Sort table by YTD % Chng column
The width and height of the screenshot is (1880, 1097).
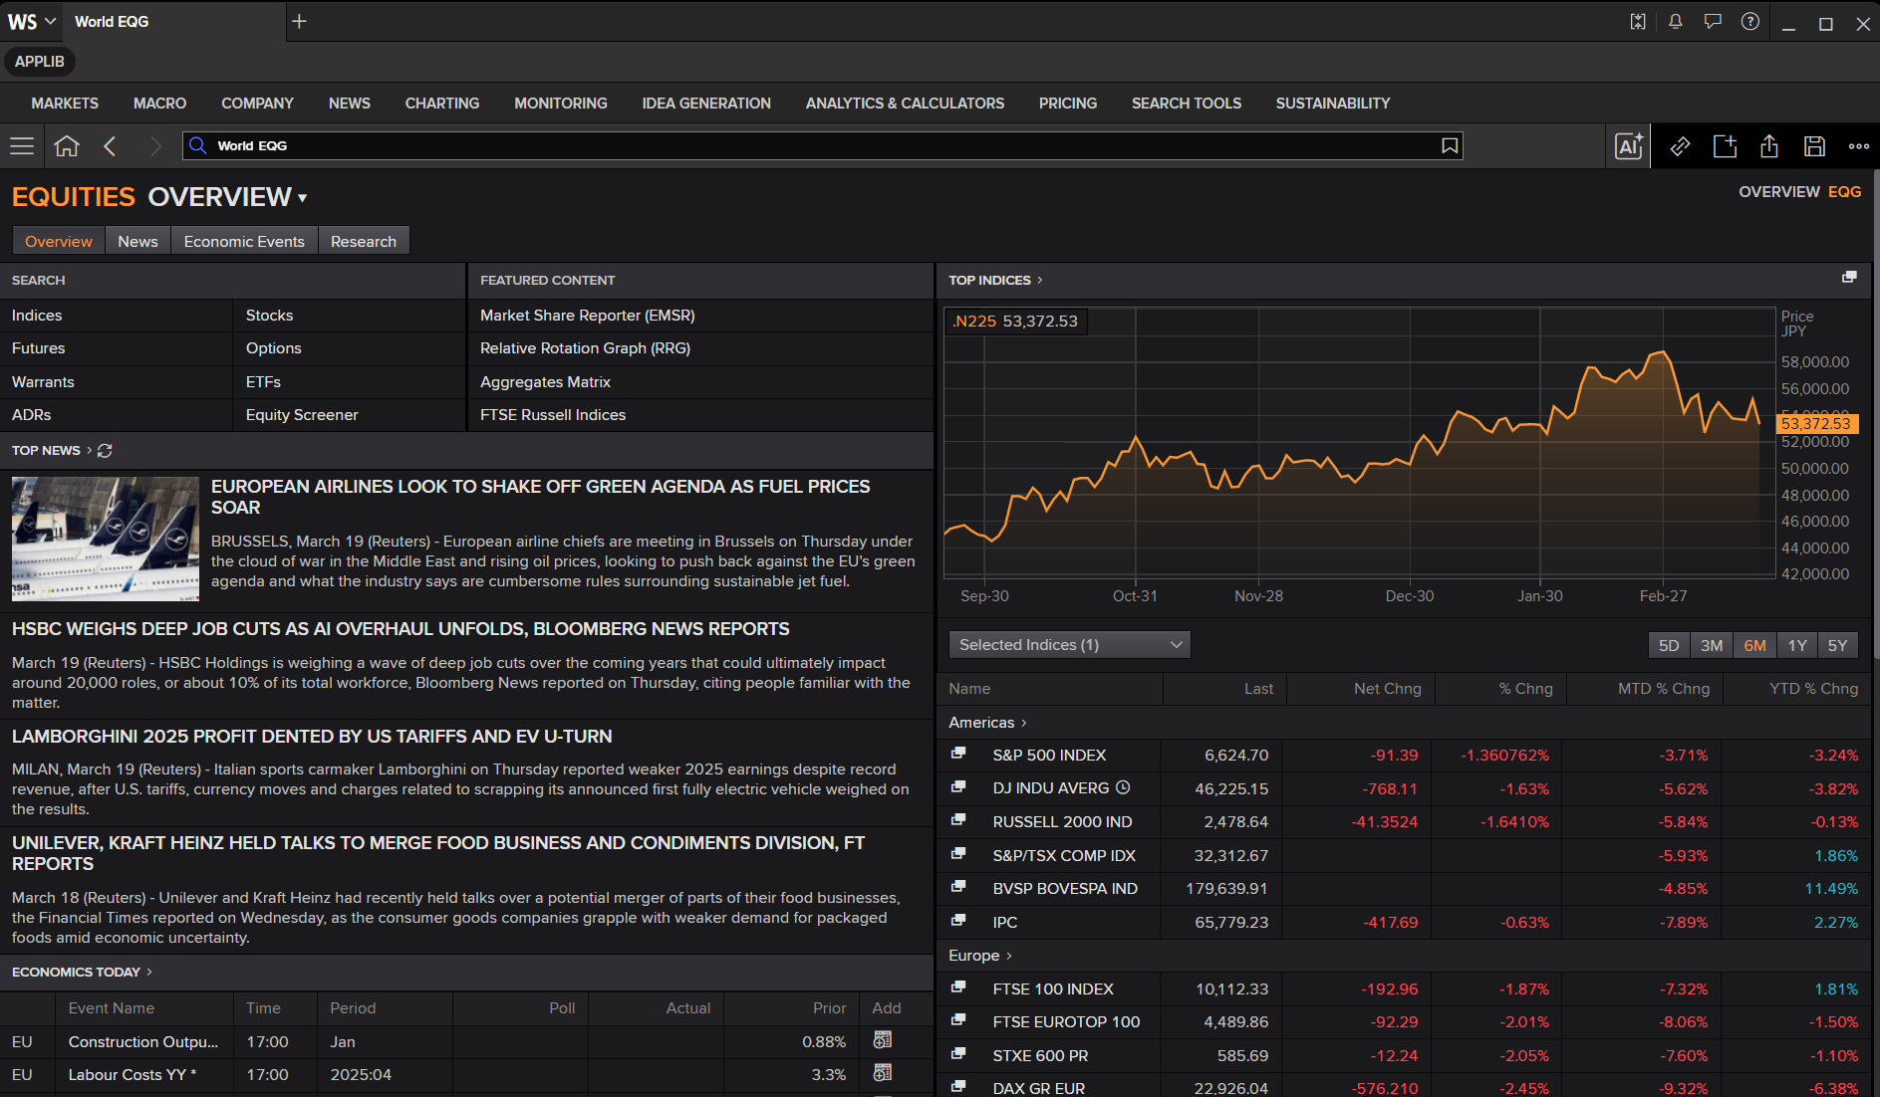1813,689
